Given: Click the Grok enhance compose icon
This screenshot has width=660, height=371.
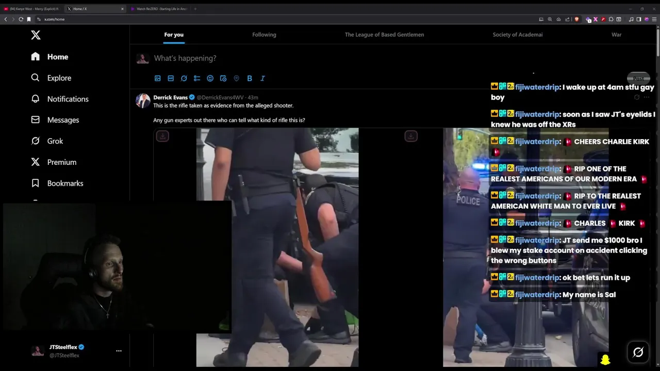Looking at the screenshot, I should point(184,78).
